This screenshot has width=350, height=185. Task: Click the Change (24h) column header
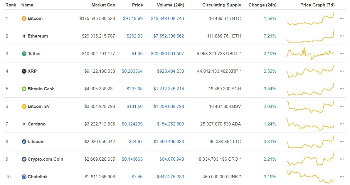pyautogui.click(x=262, y=5)
